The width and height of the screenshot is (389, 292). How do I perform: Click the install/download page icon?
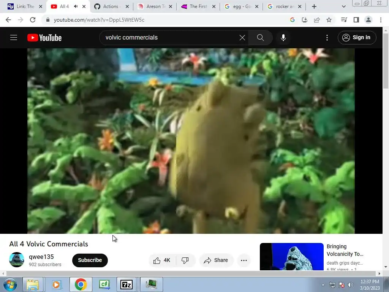(x=304, y=20)
